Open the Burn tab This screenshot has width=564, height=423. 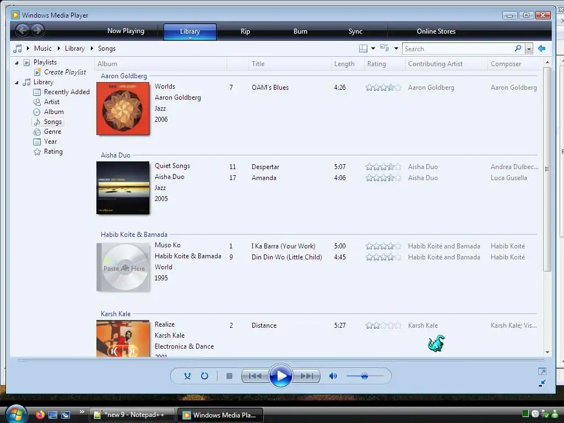click(300, 31)
